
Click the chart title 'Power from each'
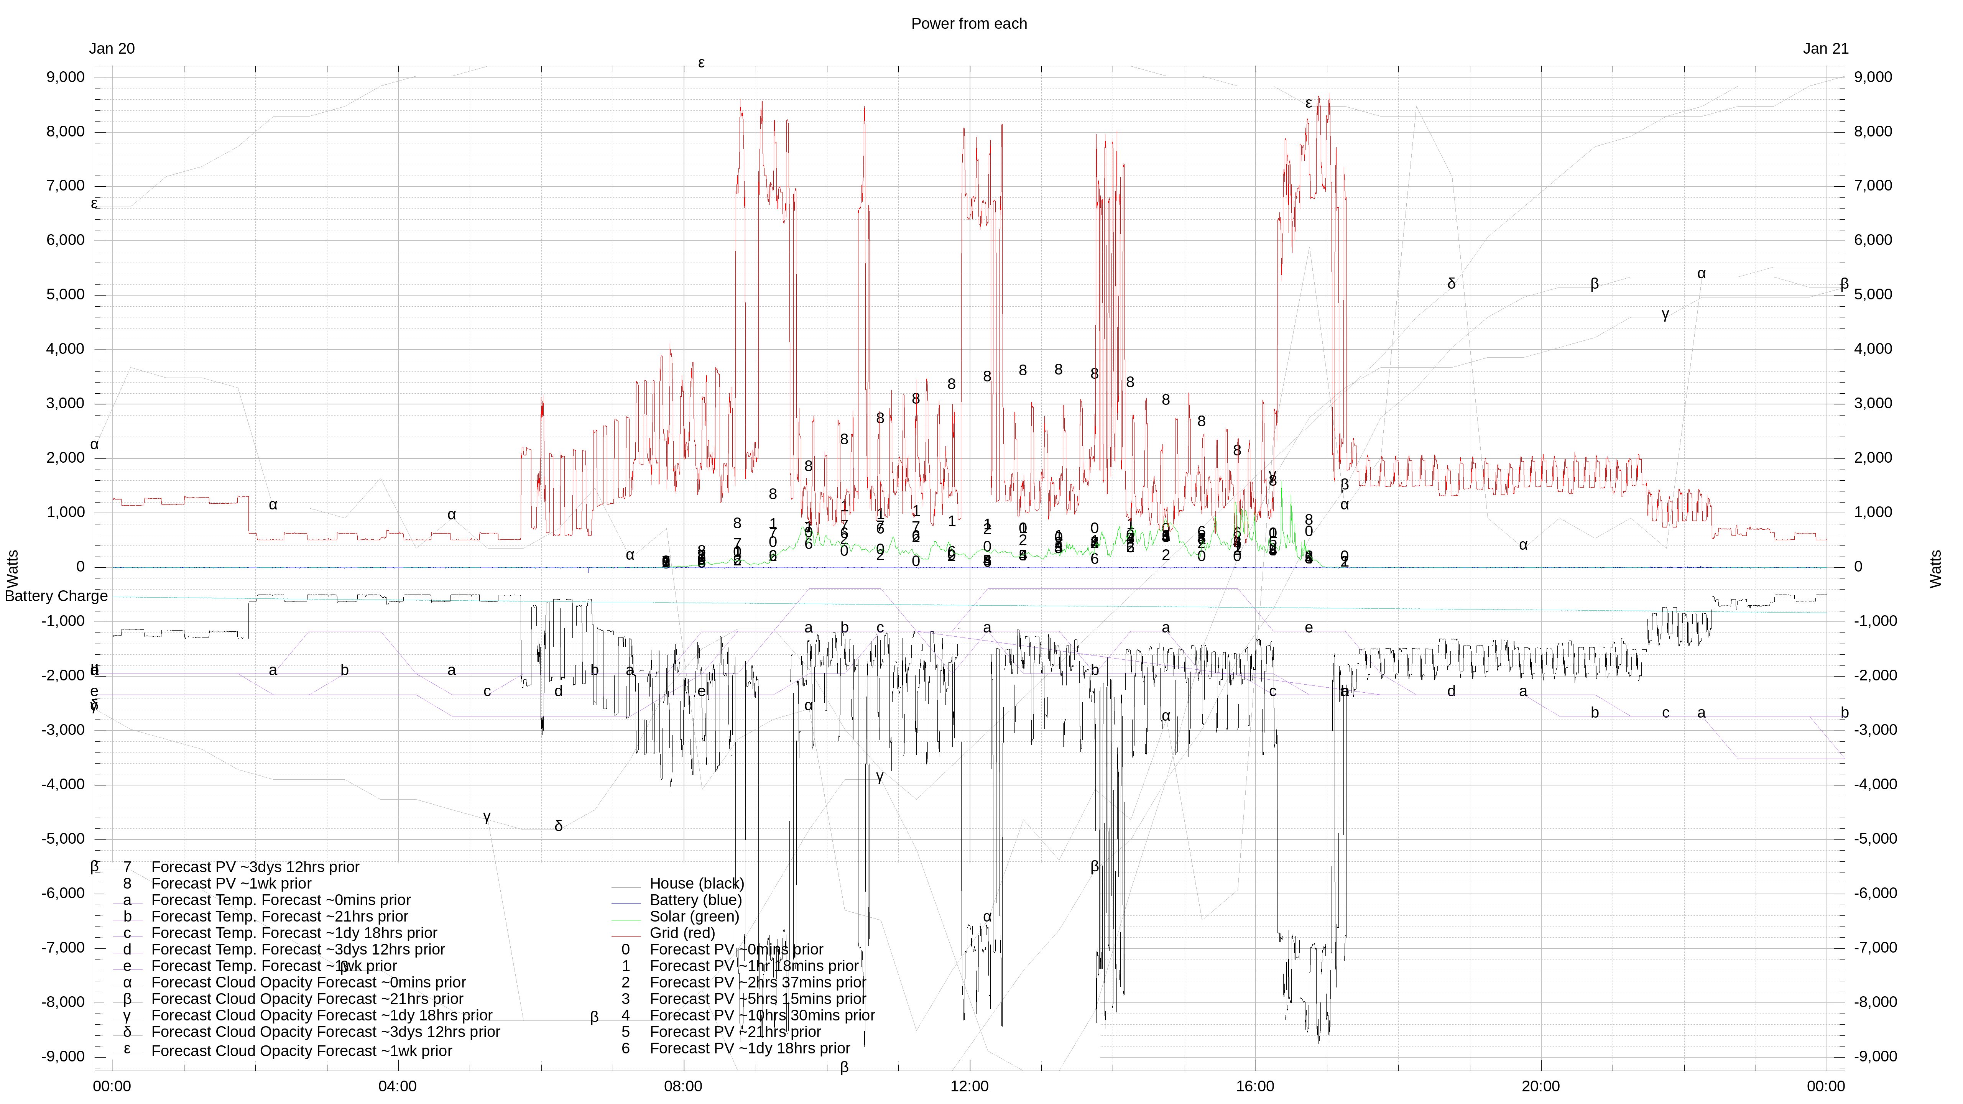click(x=968, y=24)
